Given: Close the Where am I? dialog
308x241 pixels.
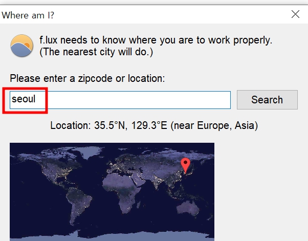Looking at the screenshot, I should pyautogui.click(x=295, y=14).
